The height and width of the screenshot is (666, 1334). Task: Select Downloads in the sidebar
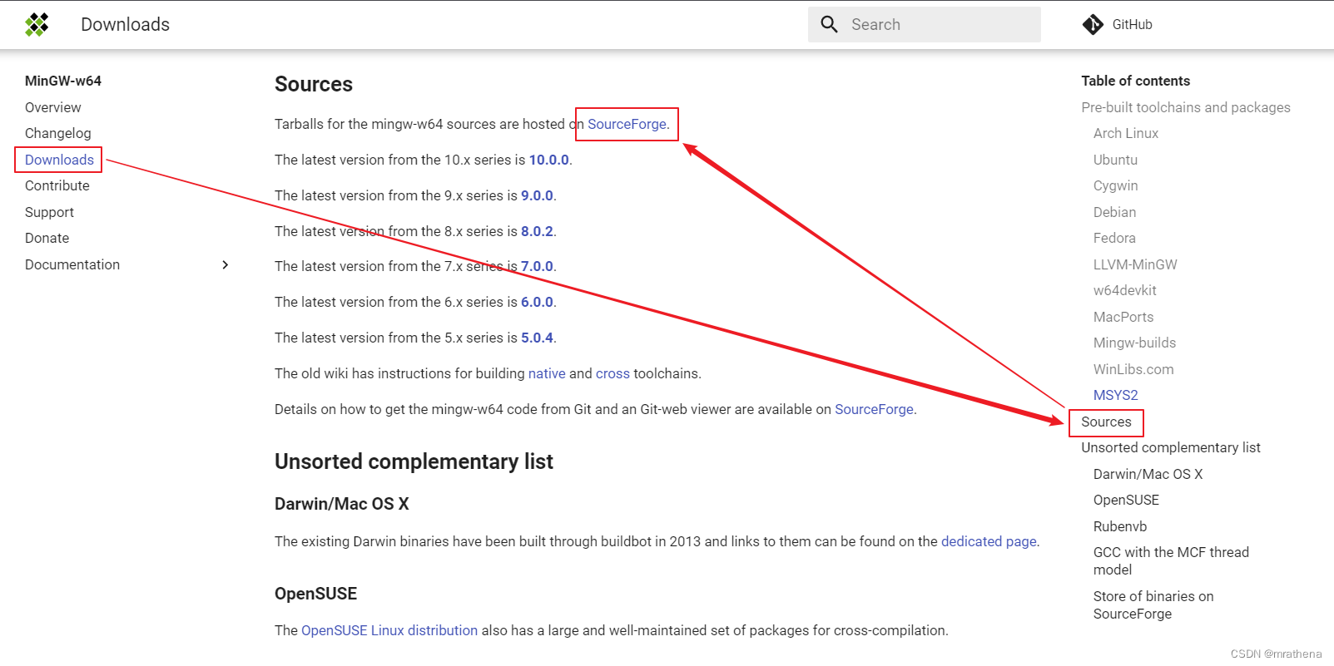[59, 160]
